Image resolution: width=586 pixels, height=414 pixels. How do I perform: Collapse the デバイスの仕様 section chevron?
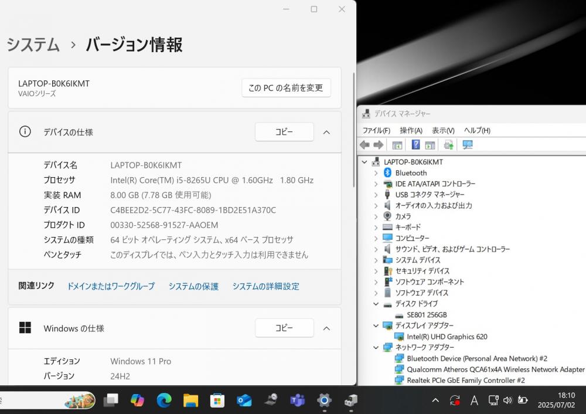pos(326,132)
